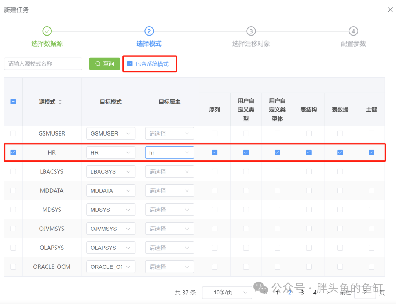This screenshot has height=304, width=396.
Task: Go to page 3 in pagination
Action: pos(302,292)
